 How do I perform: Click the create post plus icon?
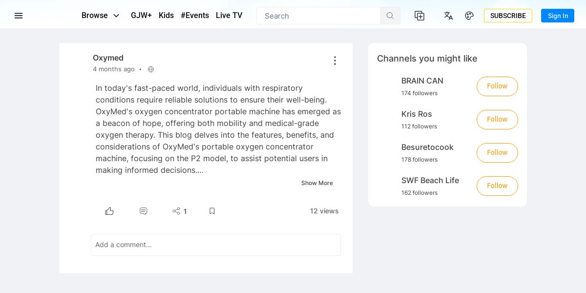[419, 16]
